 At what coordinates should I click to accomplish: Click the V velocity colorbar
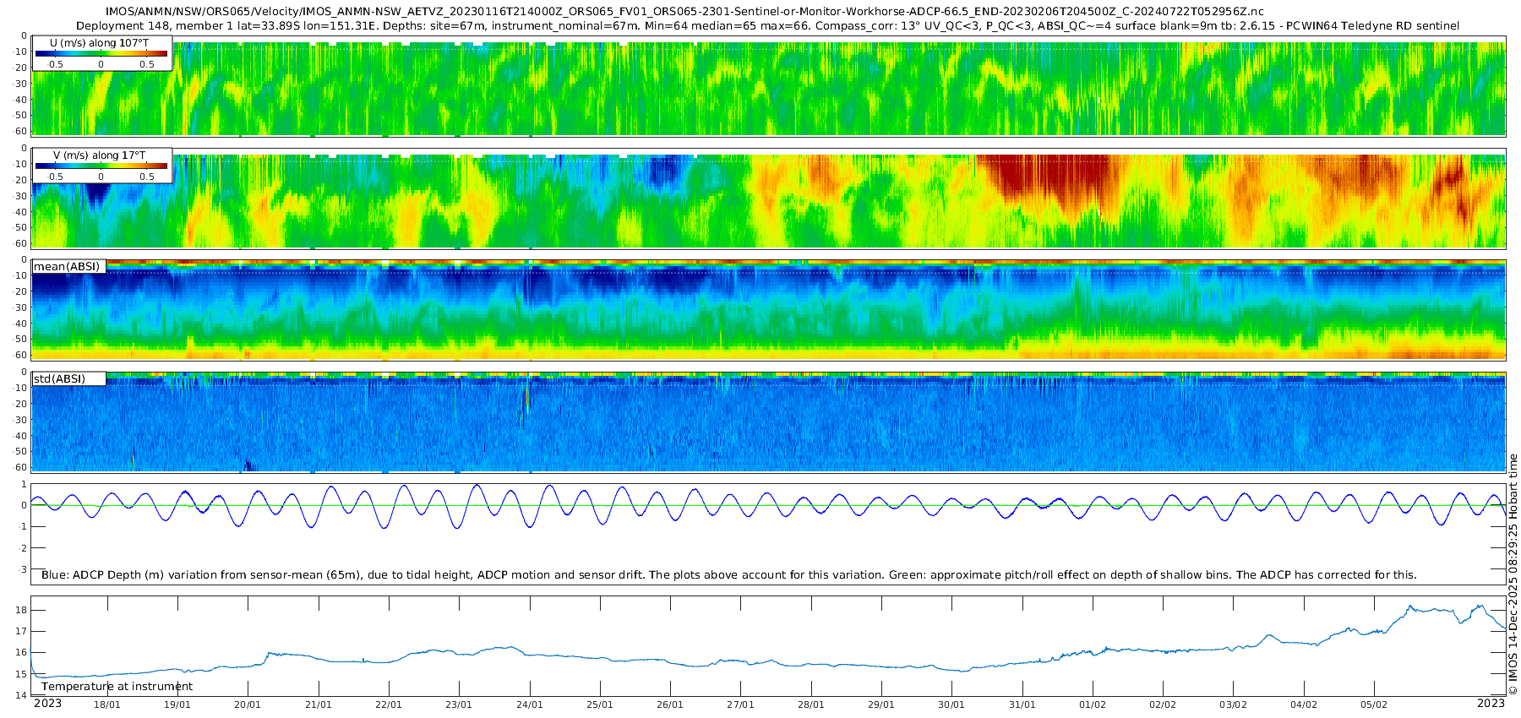point(101,166)
